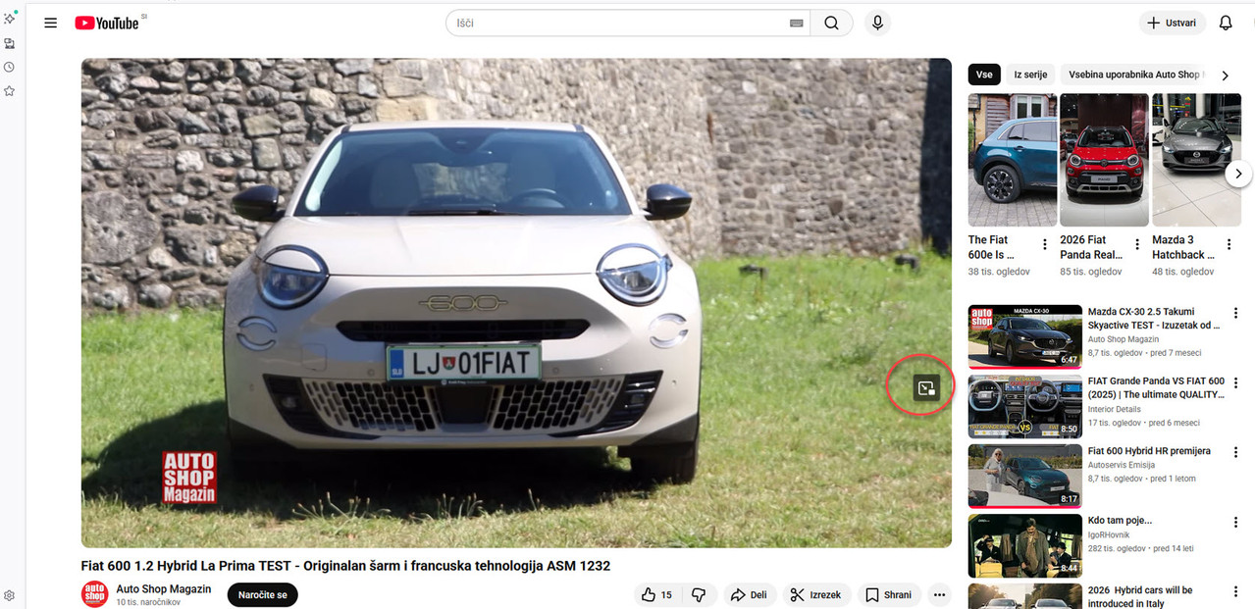
Task: Open Kdo tam poje... video title
Action: point(1120,521)
